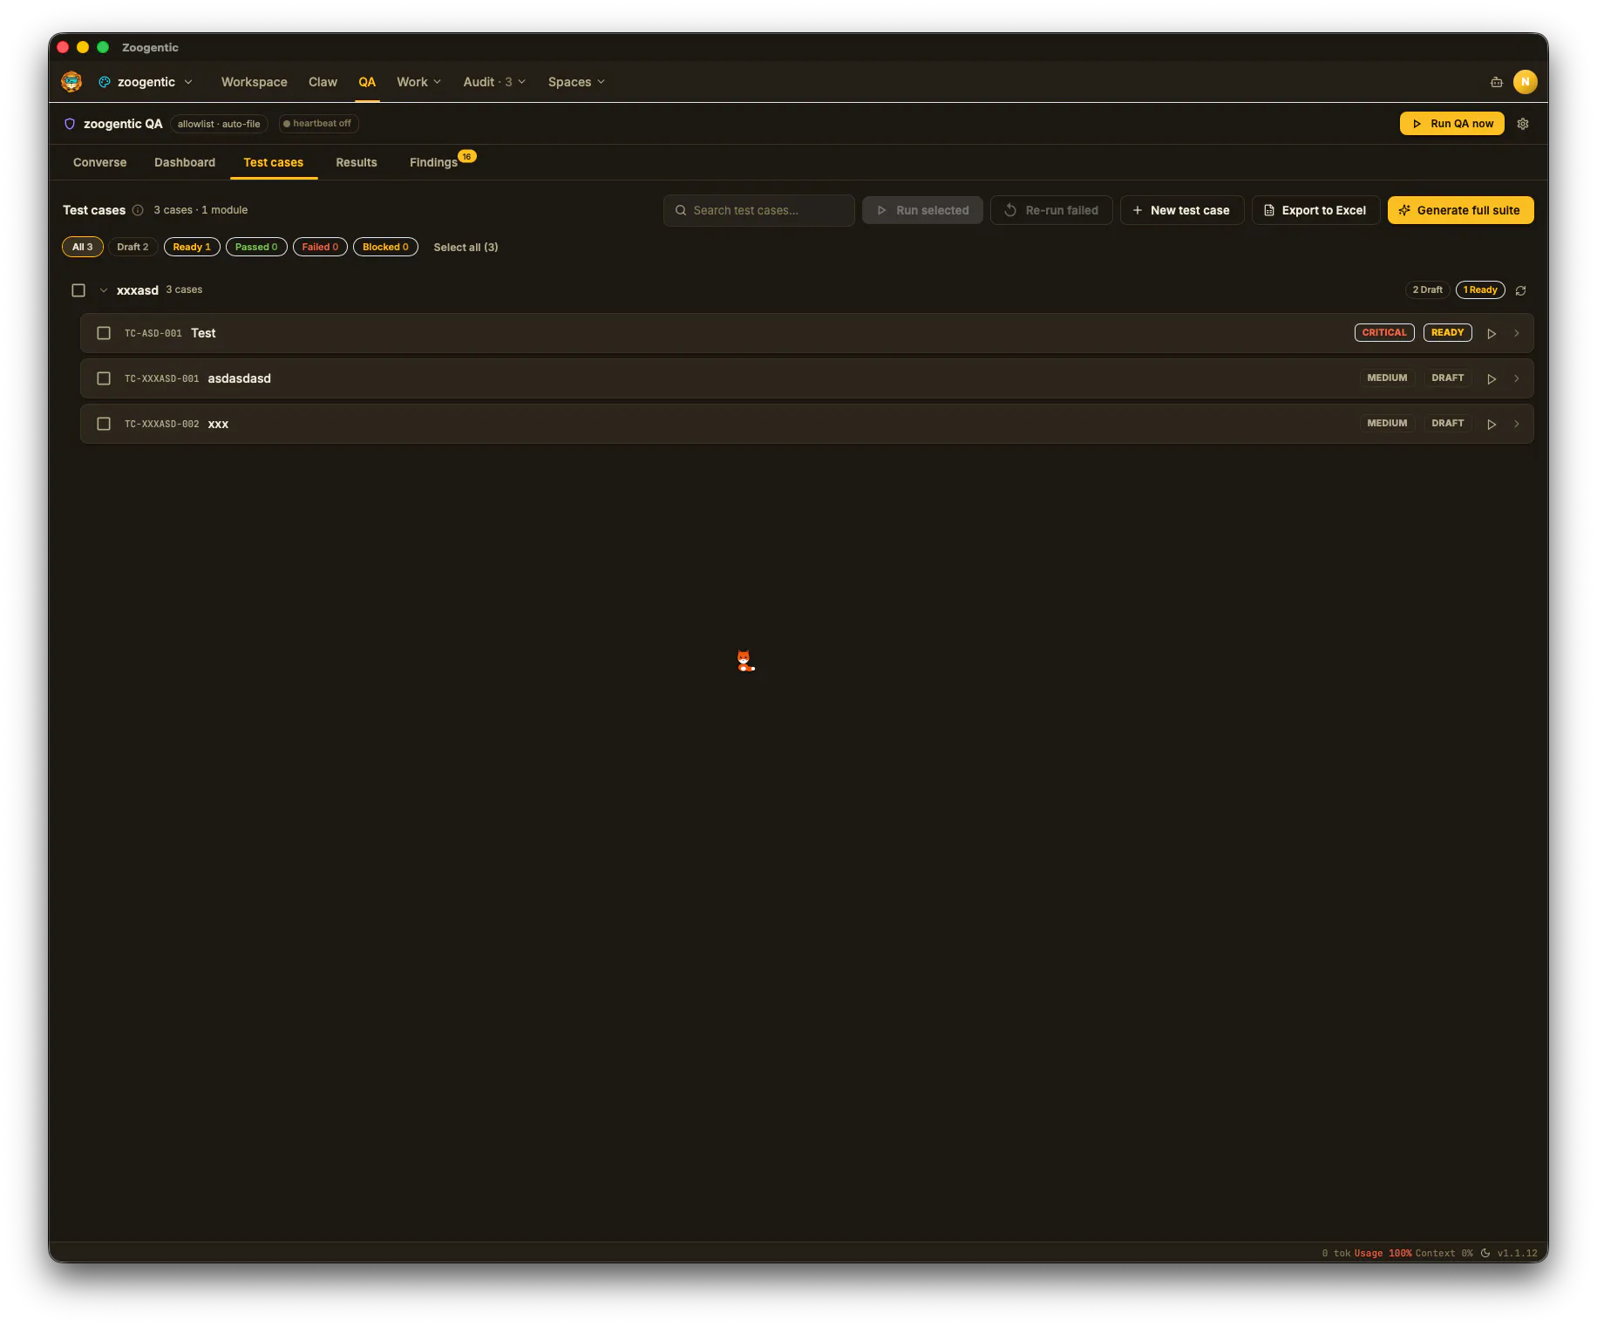Go to Workspace in top nav

click(x=255, y=82)
